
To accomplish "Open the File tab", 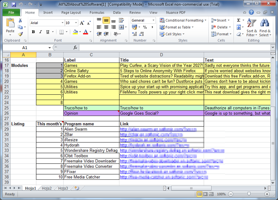I will pos(11,12).
